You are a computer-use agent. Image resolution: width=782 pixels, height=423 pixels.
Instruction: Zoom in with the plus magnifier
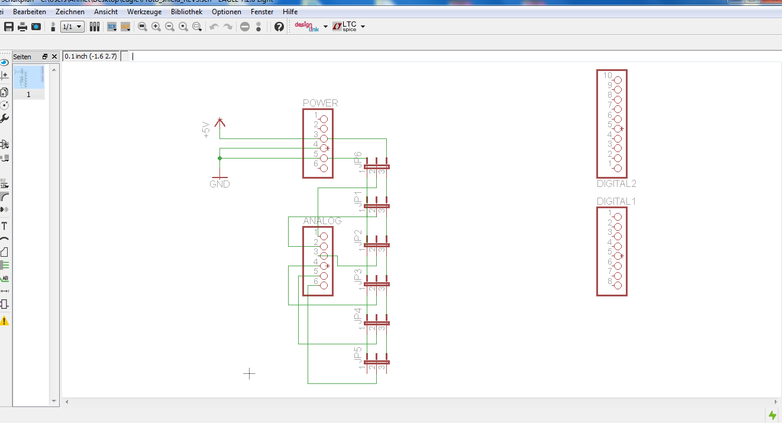(x=156, y=27)
